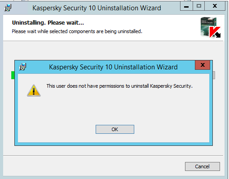Maximize the Uninstallation Wizard main window
The height and width of the screenshot is (179, 229).
(198, 6)
